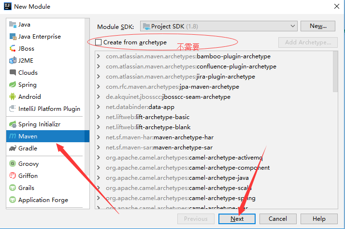Open the Module SDK dropdown
The height and width of the screenshot is (229, 345).
[219, 26]
